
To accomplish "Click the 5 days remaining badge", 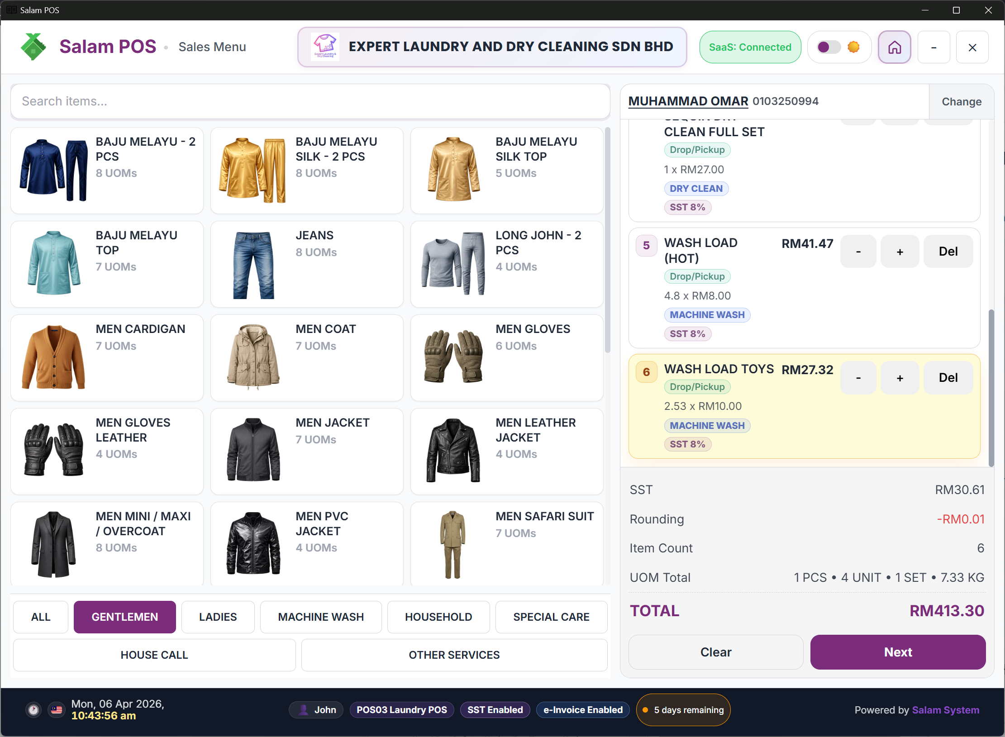I will [683, 710].
